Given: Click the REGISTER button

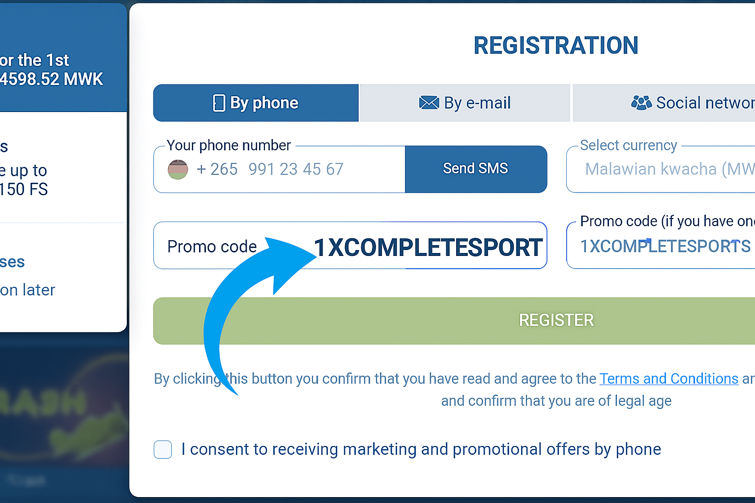Looking at the screenshot, I should pyautogui.click(x=556, y=320).
